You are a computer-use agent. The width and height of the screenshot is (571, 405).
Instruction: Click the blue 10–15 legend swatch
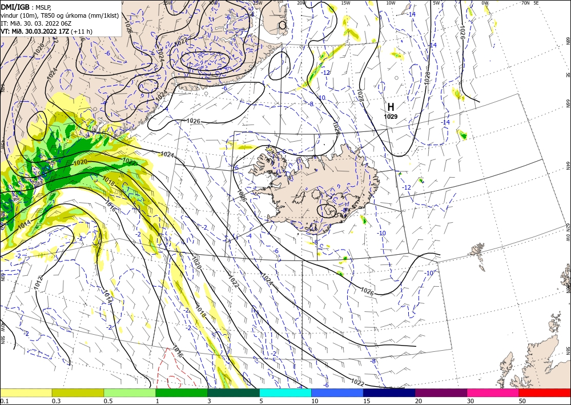click(337, 392)
